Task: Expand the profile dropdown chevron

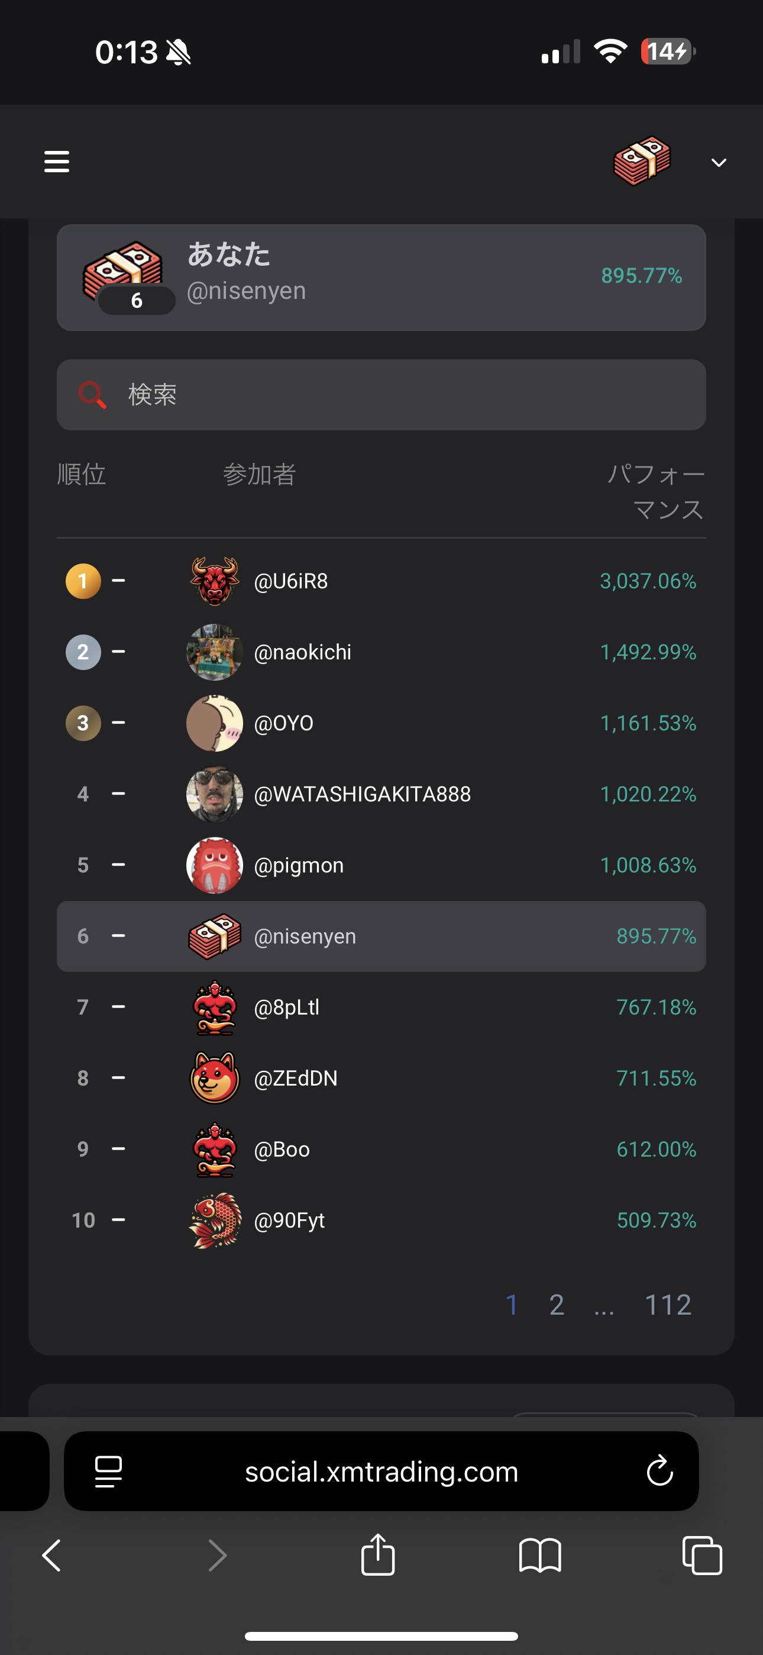Action: 719,163
